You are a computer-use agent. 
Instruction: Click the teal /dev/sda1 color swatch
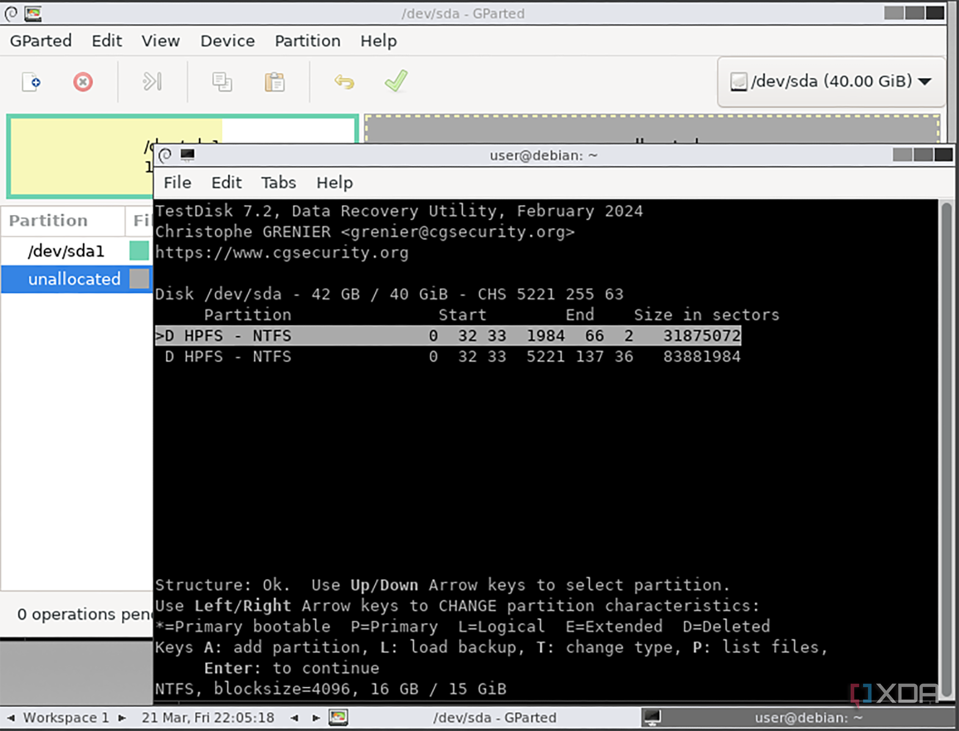(139, 251)
